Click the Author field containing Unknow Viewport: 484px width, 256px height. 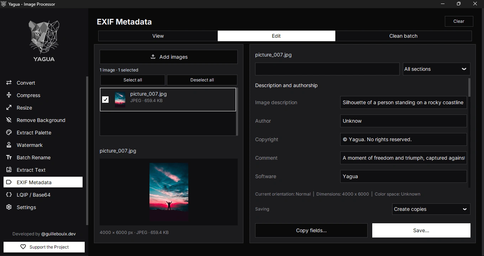coord(403,121)
